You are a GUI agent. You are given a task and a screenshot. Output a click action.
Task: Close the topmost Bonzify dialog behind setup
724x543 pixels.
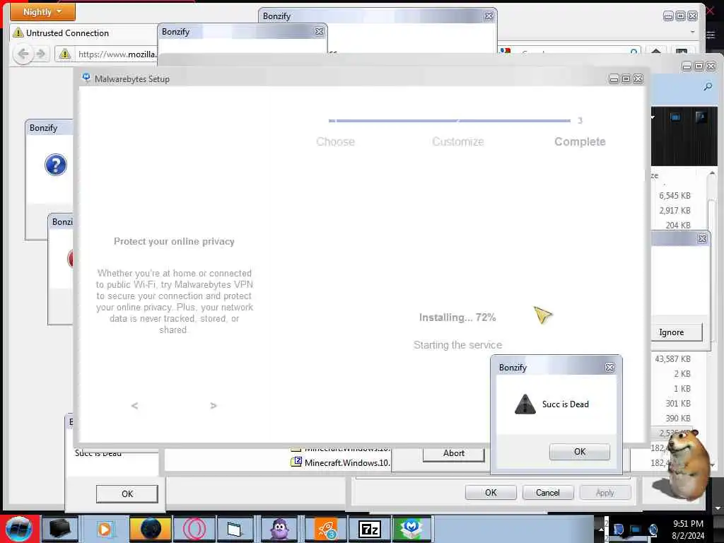point(489,16)
